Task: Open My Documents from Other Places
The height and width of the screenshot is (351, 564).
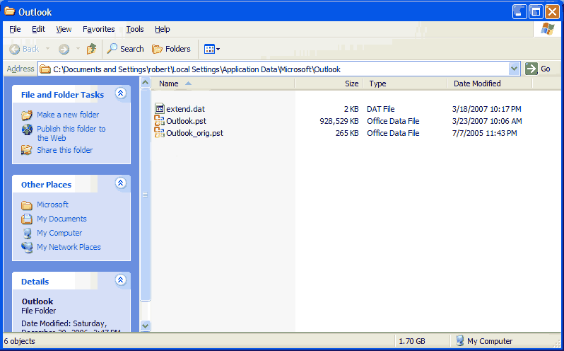Action: (x=62, y=219)
